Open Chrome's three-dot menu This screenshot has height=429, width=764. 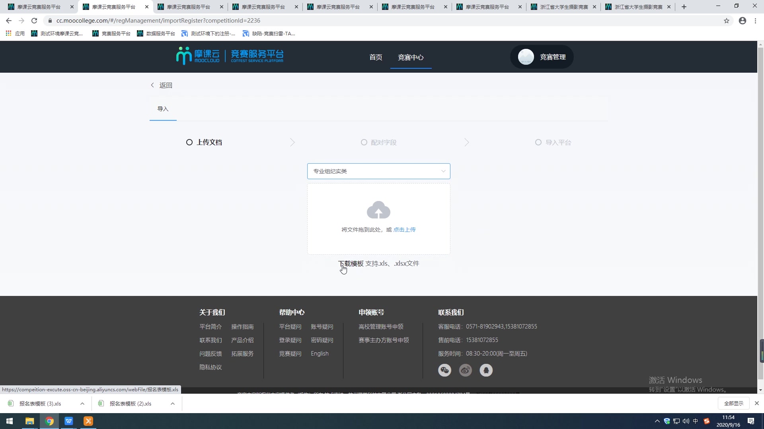point(755,21)
